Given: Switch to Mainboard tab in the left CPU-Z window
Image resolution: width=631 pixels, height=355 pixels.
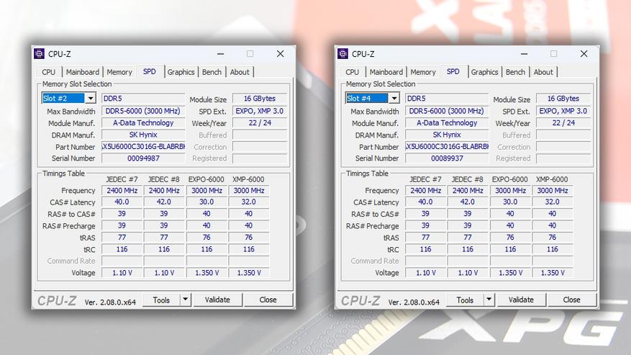Looking at the screenshot, I should tap(83, 72).
